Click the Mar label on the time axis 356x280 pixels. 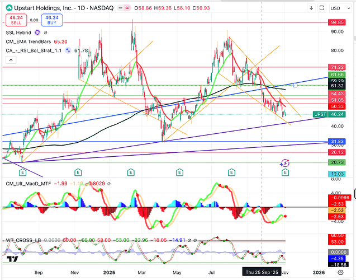(x=142, y=273)
